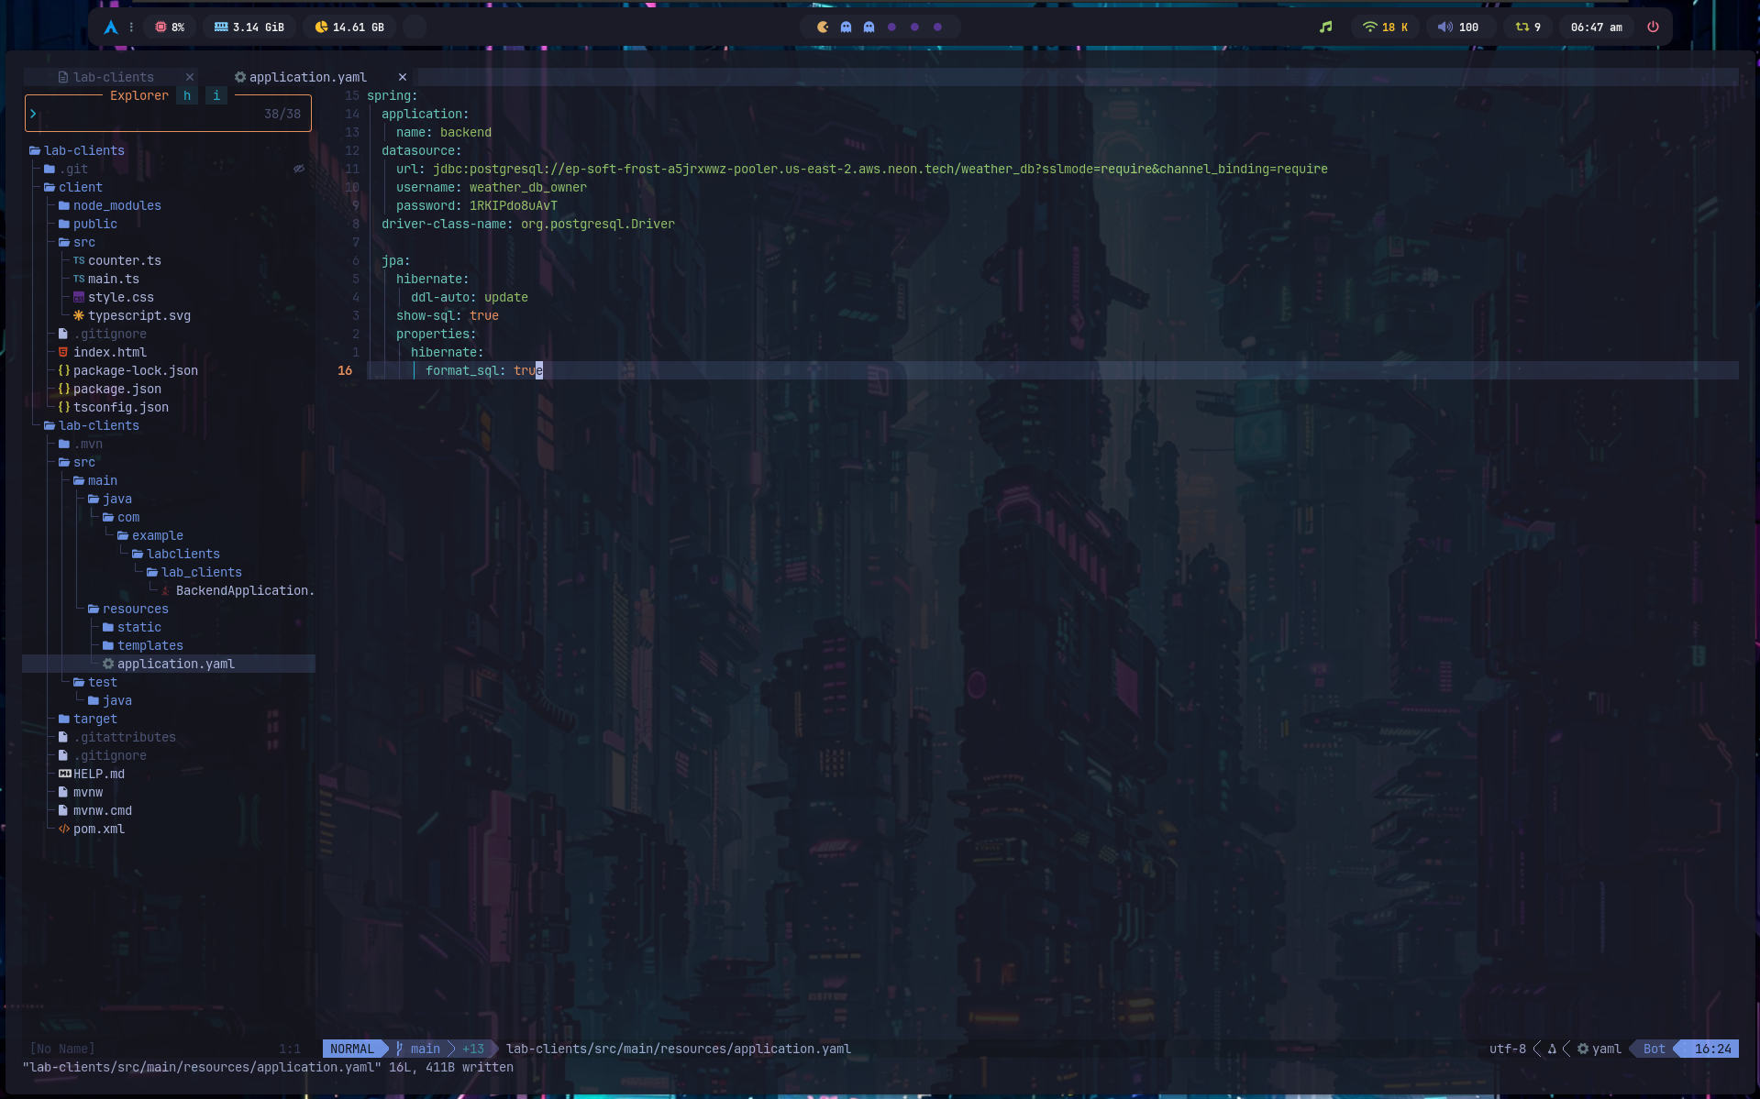Click the CPU usage chip icon
The height and width of the screenshot is (1099, 1760).
coord(161,27)
